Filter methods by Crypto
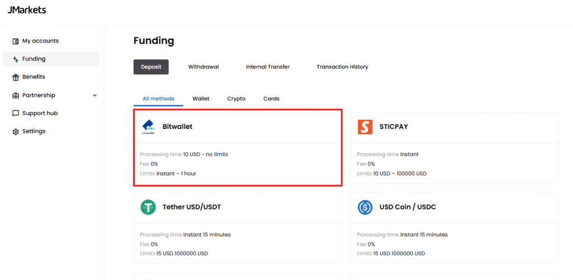The height and width of the screenshot is (280, 573). pyautogui.click(x=236, y=99)
